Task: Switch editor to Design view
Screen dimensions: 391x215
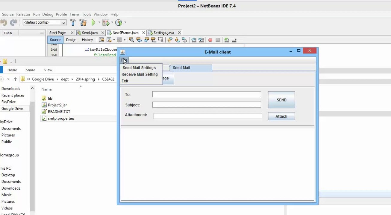Action: click(71, 40)
